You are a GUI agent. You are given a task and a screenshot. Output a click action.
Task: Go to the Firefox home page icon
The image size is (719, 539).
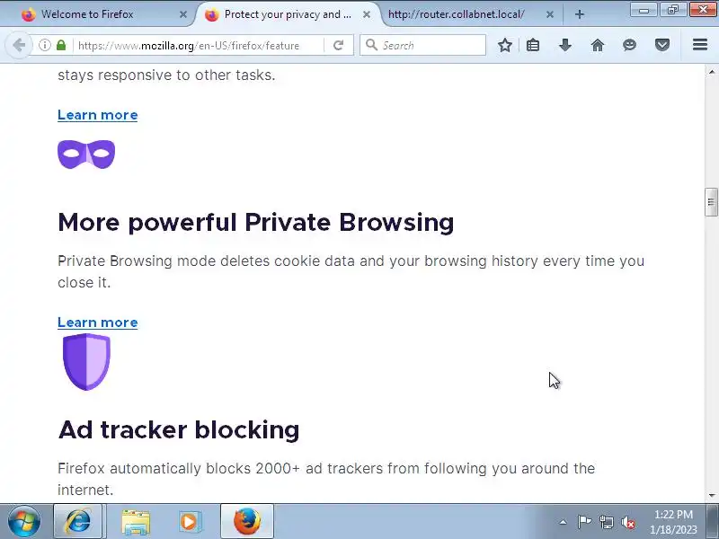tap(598, 46)
